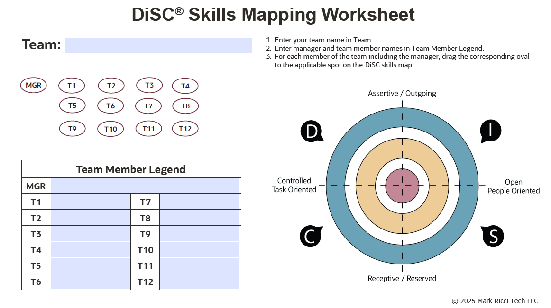Click the pink center circle of map
Viewport: 551px width, 308px height.
click(402, 185)
